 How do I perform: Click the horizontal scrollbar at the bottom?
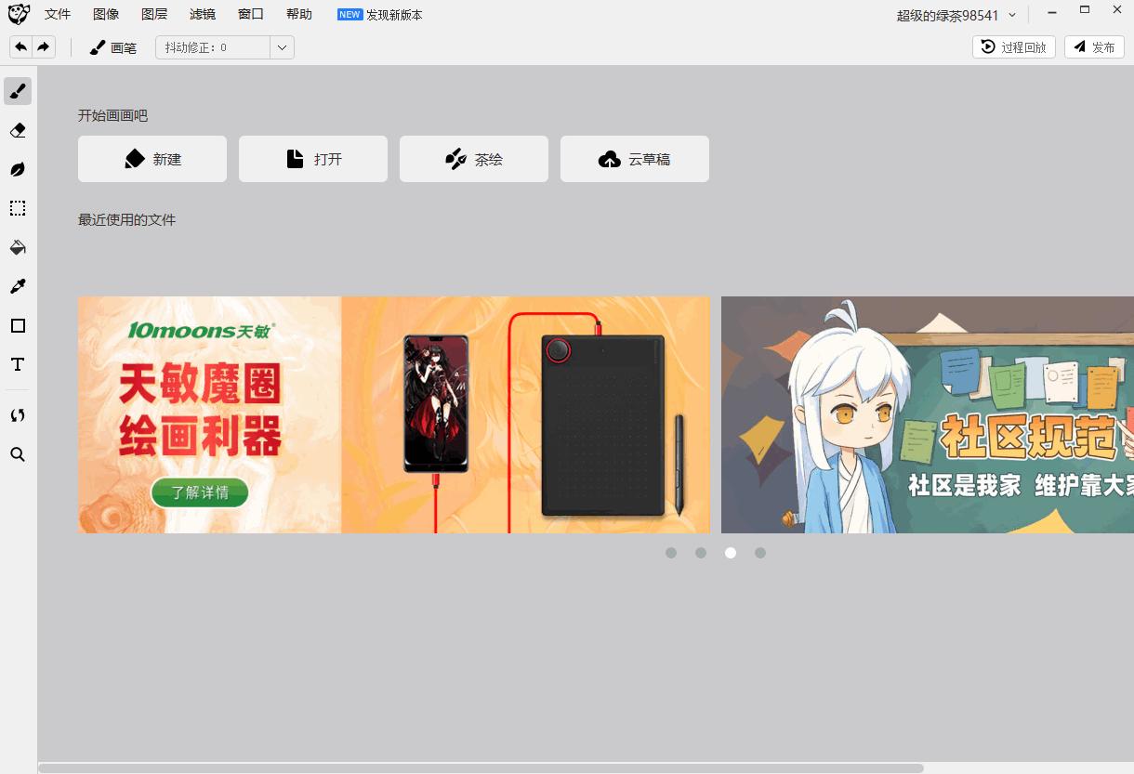481,768
